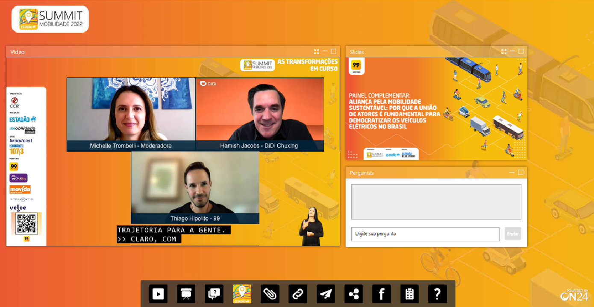Click the Vídeo panel title
Screen dimensions: 594x307
point(18,52)
